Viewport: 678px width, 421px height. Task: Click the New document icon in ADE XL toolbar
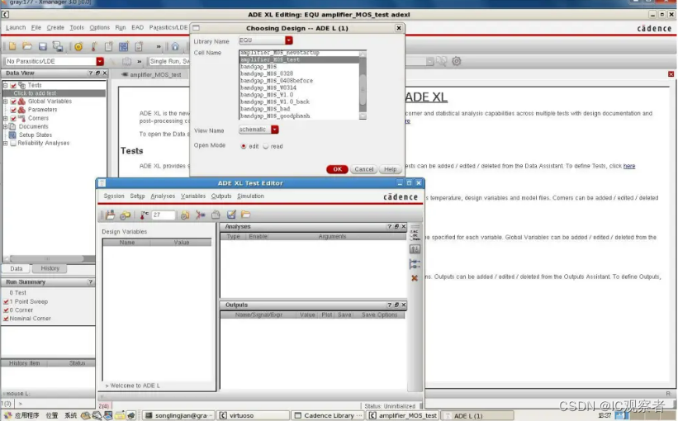(x=12, y=46)
